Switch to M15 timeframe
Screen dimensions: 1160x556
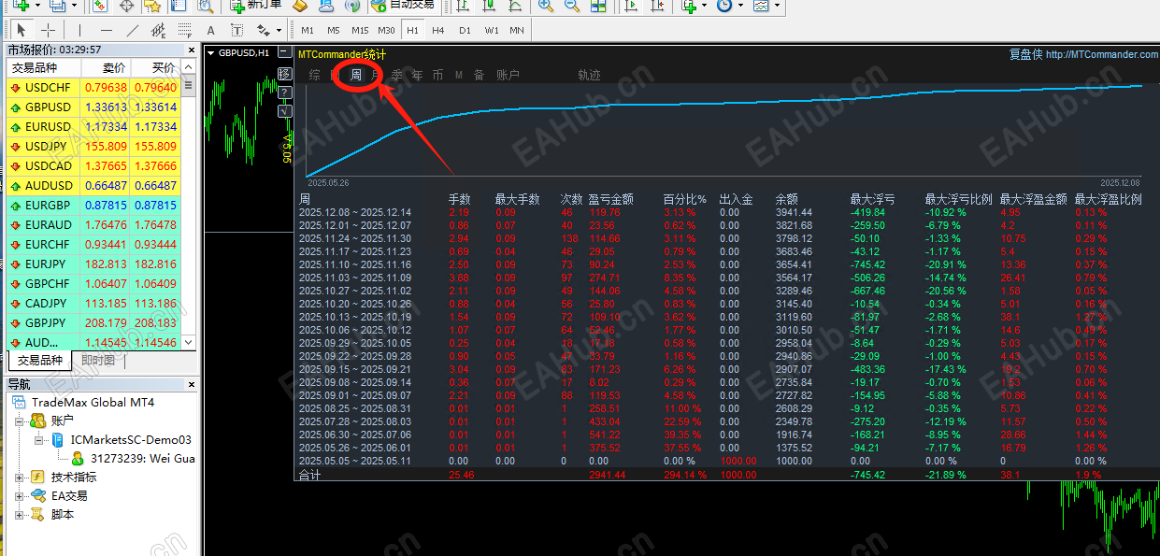point(360,31)
